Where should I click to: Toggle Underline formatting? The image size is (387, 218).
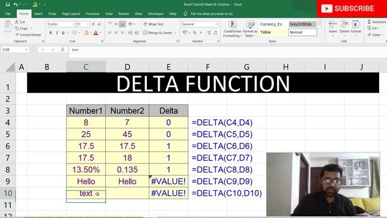click(63, 33)
